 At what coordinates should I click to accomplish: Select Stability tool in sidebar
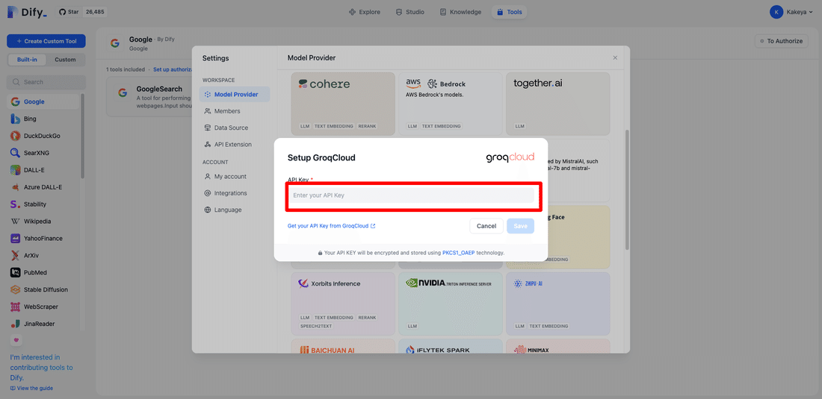click(x=43, y=204)
